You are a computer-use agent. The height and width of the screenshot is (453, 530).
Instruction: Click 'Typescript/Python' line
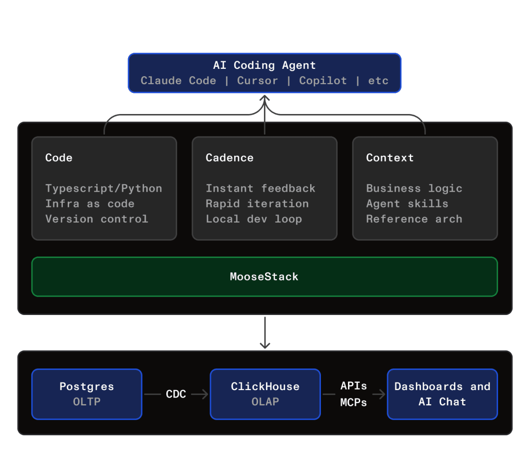tap(104, 189)
